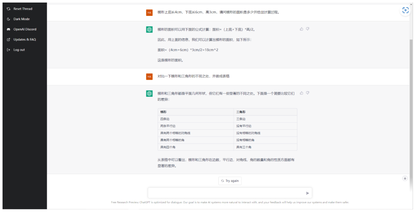
Task: Click the ChatGPT logo beside the first answer
Action: (149, 29)
